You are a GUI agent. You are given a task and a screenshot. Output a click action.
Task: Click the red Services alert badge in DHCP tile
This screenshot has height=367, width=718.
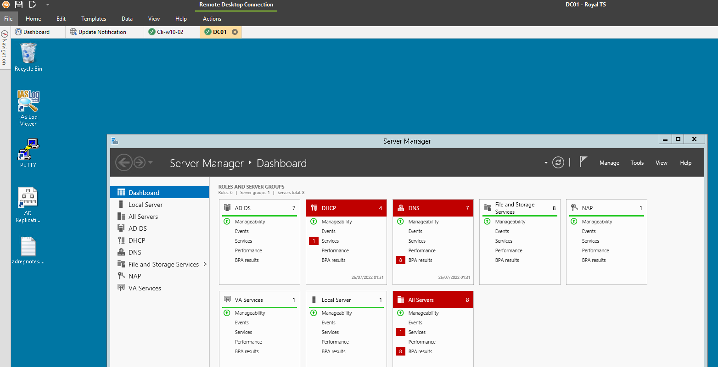click(x=314, y=241)
